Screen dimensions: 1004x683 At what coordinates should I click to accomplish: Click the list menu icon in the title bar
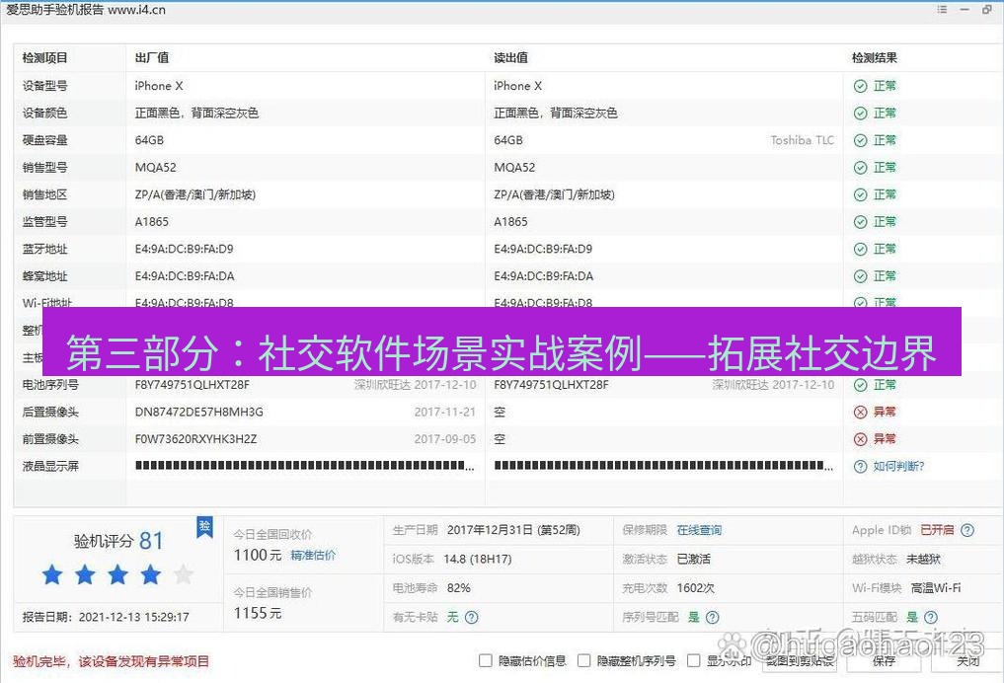[942, 9]
